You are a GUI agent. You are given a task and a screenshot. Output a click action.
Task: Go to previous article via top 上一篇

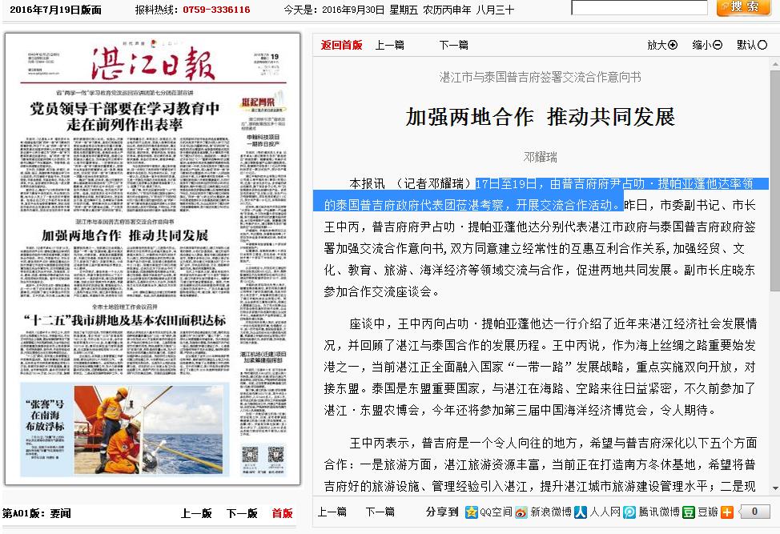point(389,46)
